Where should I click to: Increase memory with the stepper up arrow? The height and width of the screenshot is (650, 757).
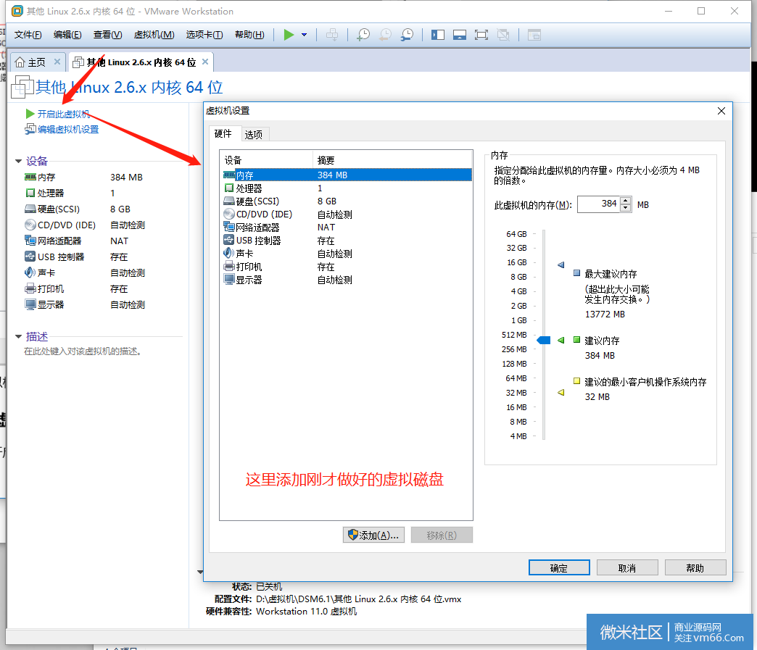point(626,201)
